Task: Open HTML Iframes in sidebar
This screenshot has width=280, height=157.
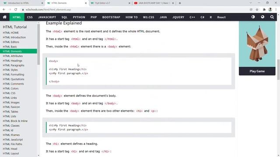Action: 11,135
